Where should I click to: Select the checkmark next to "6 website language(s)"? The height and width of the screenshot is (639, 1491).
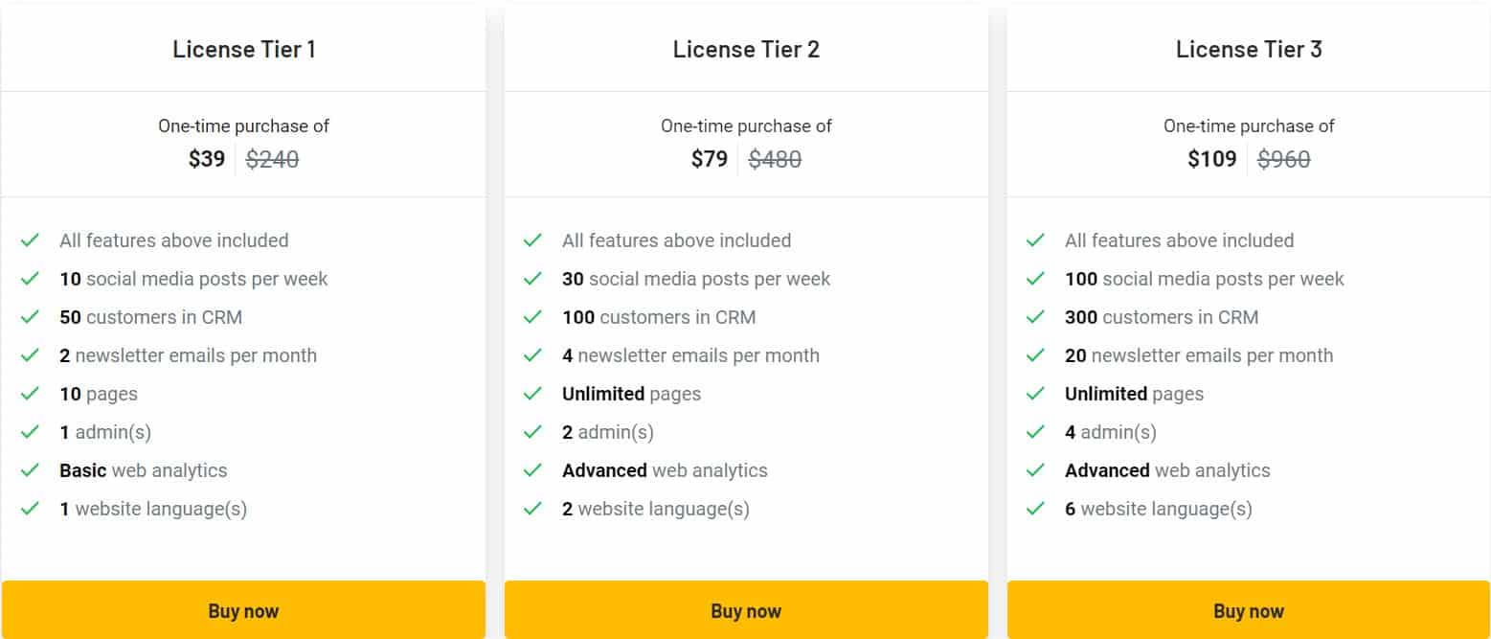1037,509
